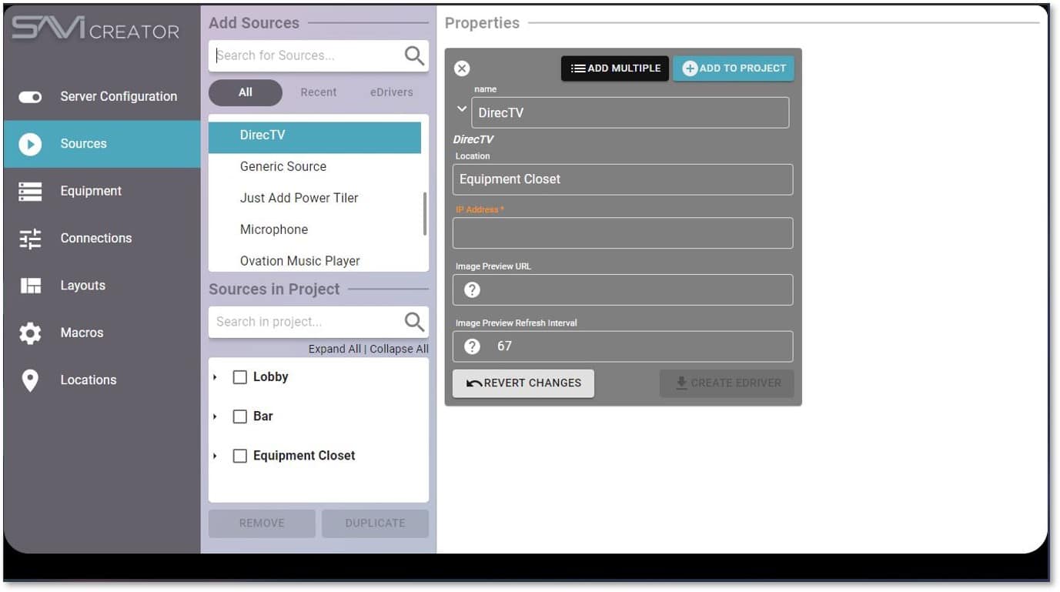This screenshot has width=1060, height=592.
Task: Check the Lobby checkbox
Action: pyautogui.click(x=240, y=376)
